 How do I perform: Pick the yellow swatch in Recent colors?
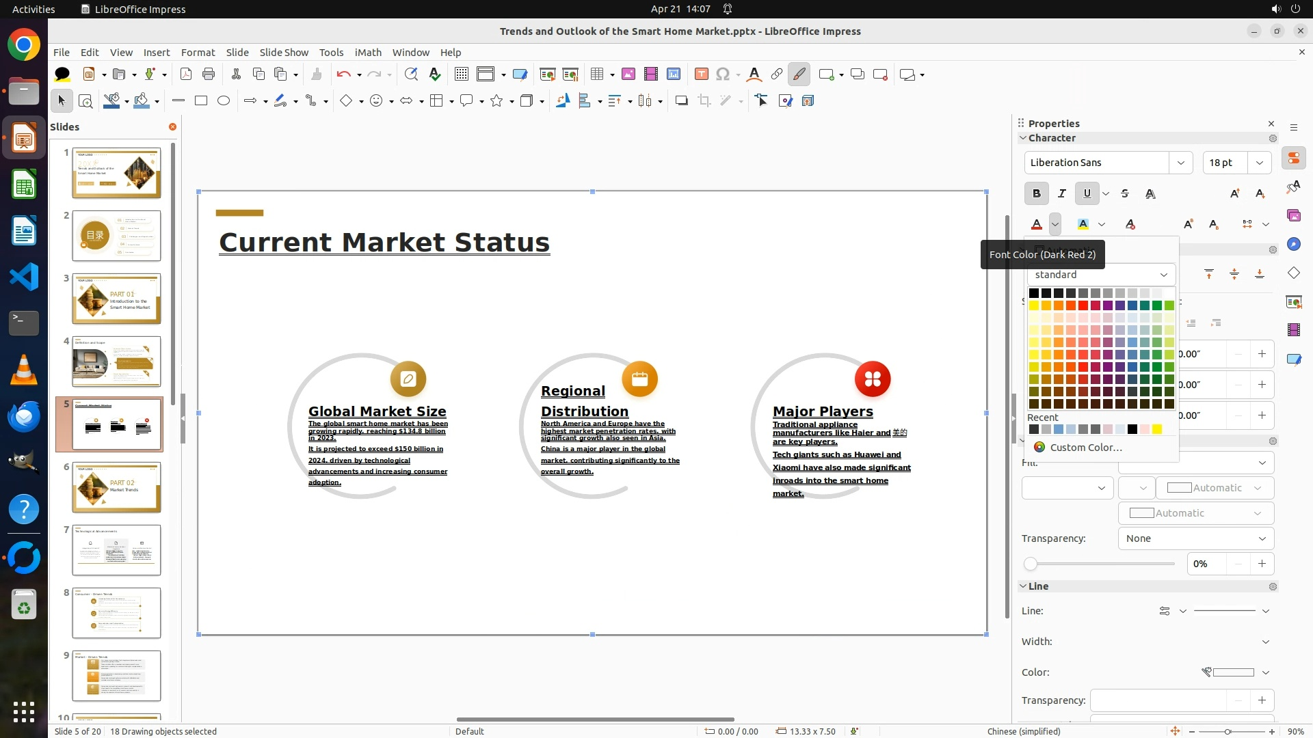tap(1156, 430)
